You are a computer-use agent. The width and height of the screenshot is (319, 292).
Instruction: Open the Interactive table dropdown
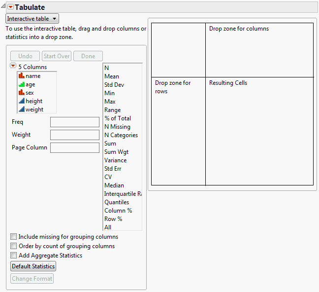pos(32,18)
